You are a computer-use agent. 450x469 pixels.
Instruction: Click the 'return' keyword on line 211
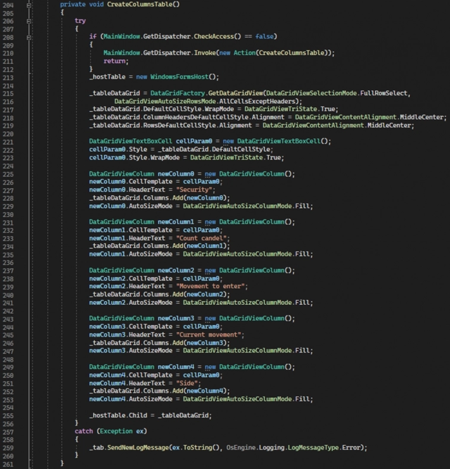coord(115,61)
